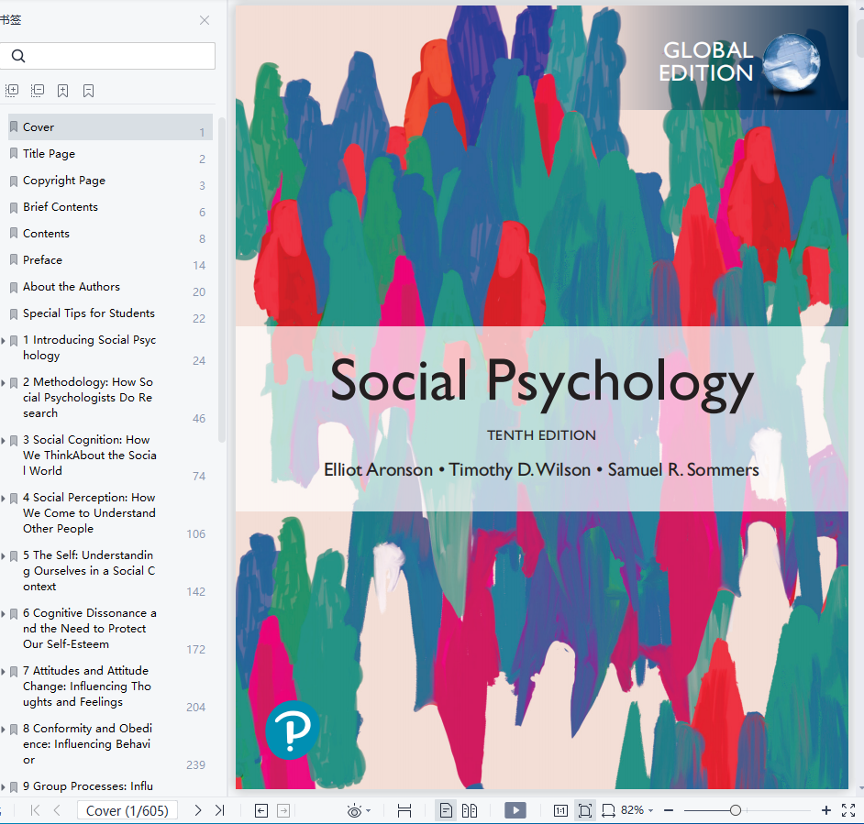Expand chapter 4 Social Perception bookmark
Screen dimensions: 864x824
click(x=4, y=499)
